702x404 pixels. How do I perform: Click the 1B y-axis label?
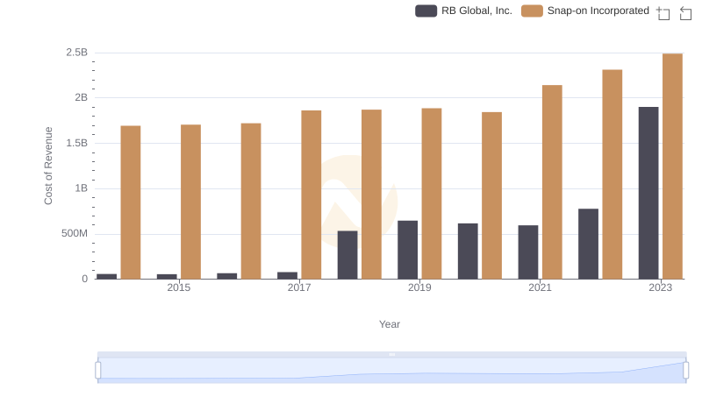pyautogui.click(x=82, y=188)
